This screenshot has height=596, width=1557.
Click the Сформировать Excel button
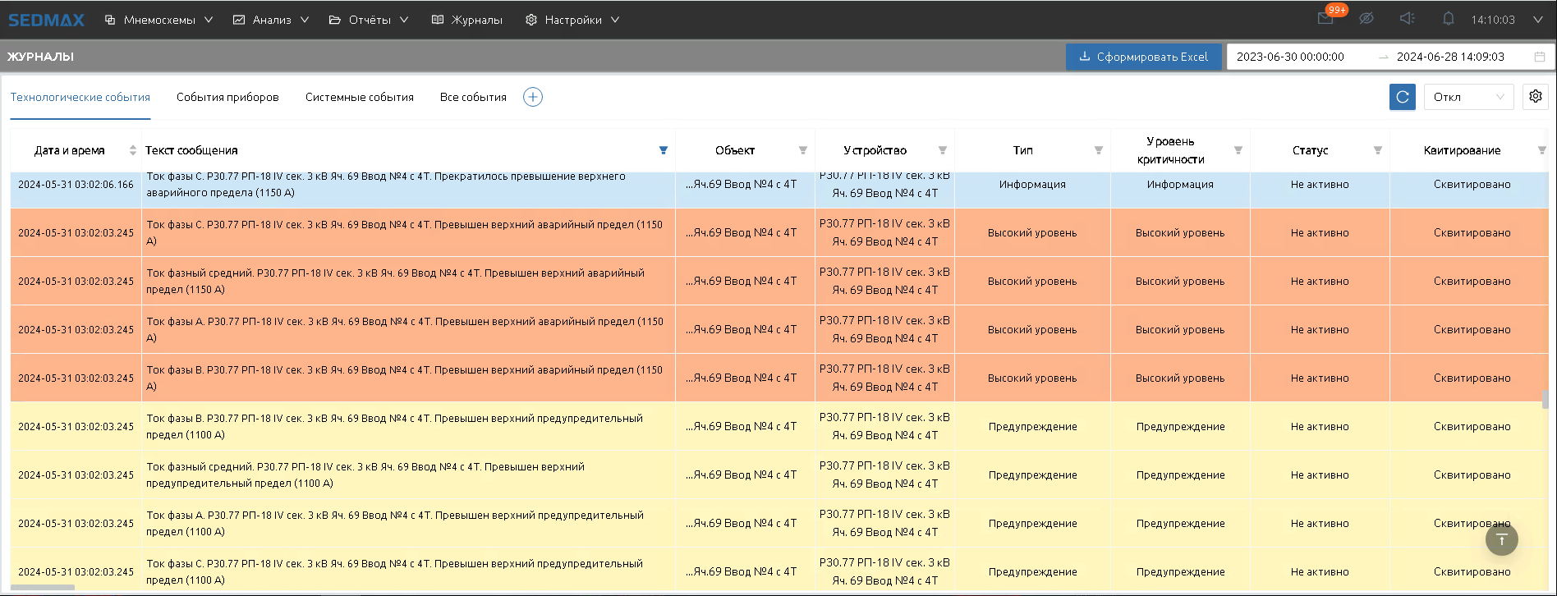(x=1142, y=57)
